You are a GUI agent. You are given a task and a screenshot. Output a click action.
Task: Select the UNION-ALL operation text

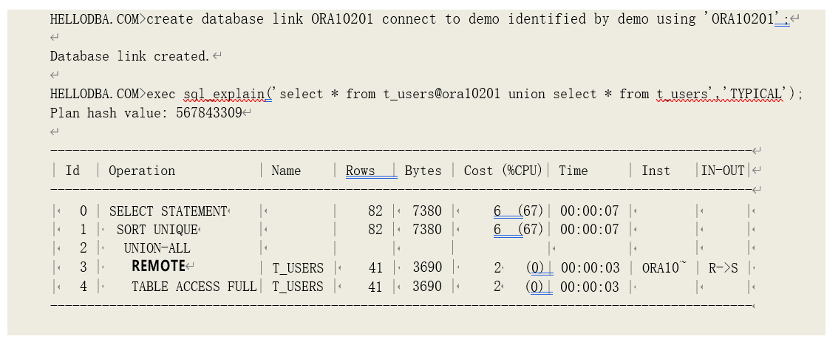(157, 248)
